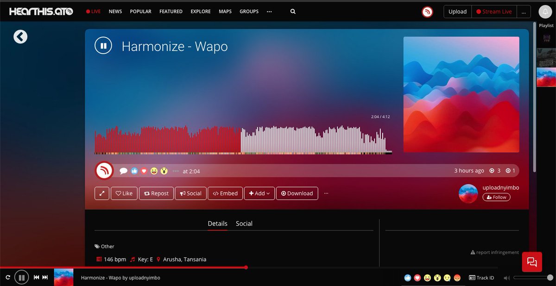The image size is (556, 286).
Task: Open the POPULAR page
Action: 140,12
